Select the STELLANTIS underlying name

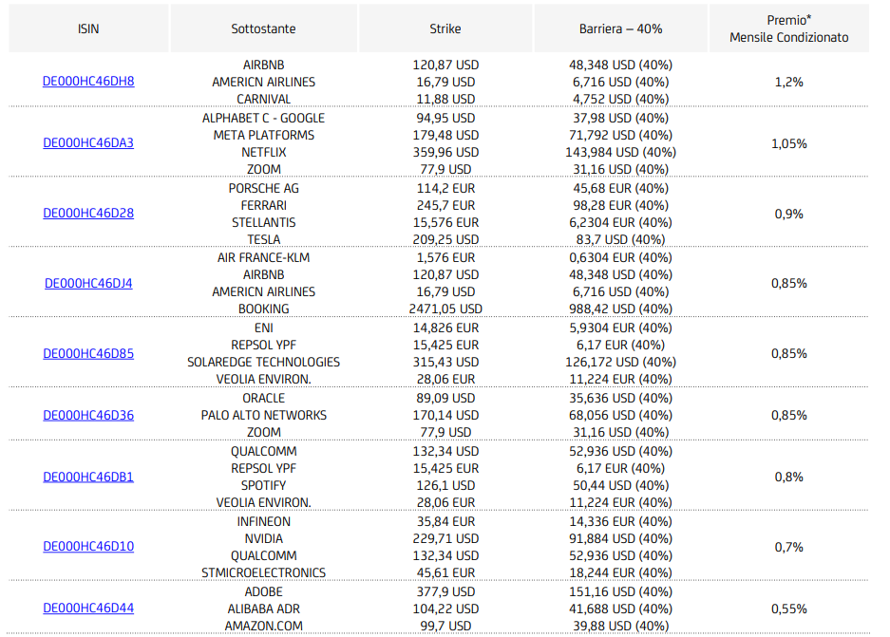coord(263,222)
